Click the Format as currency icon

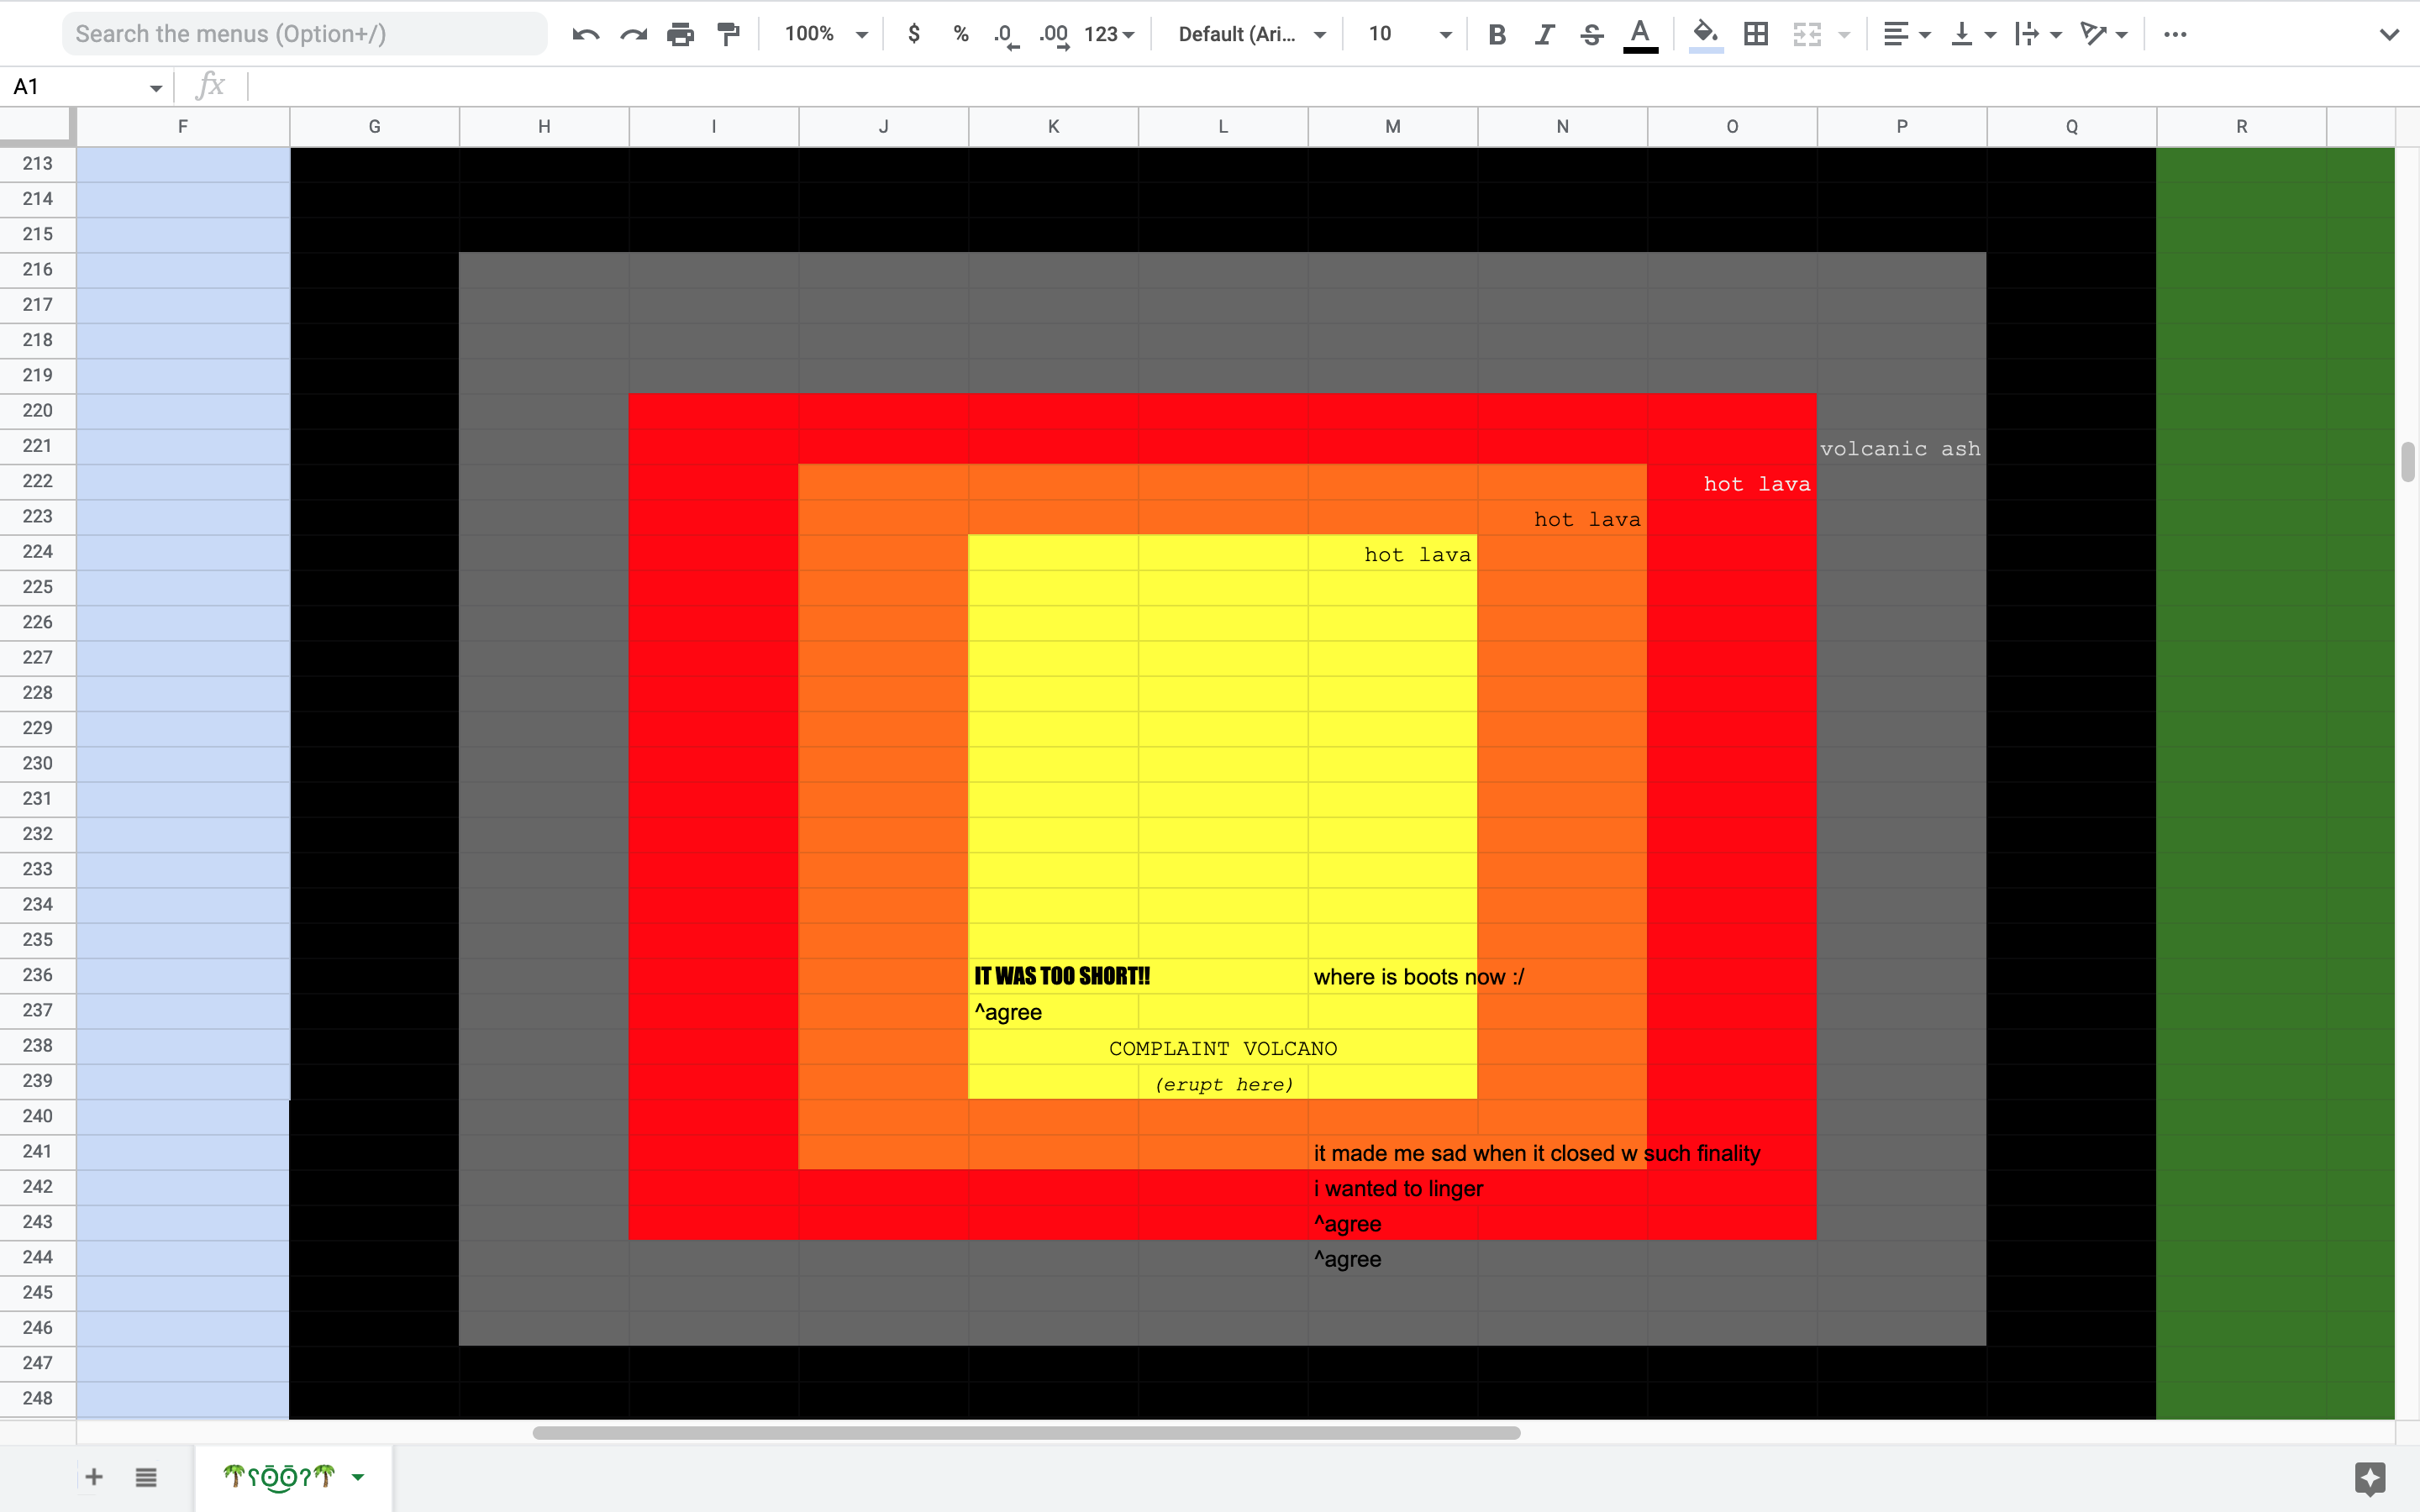point(913,35)
